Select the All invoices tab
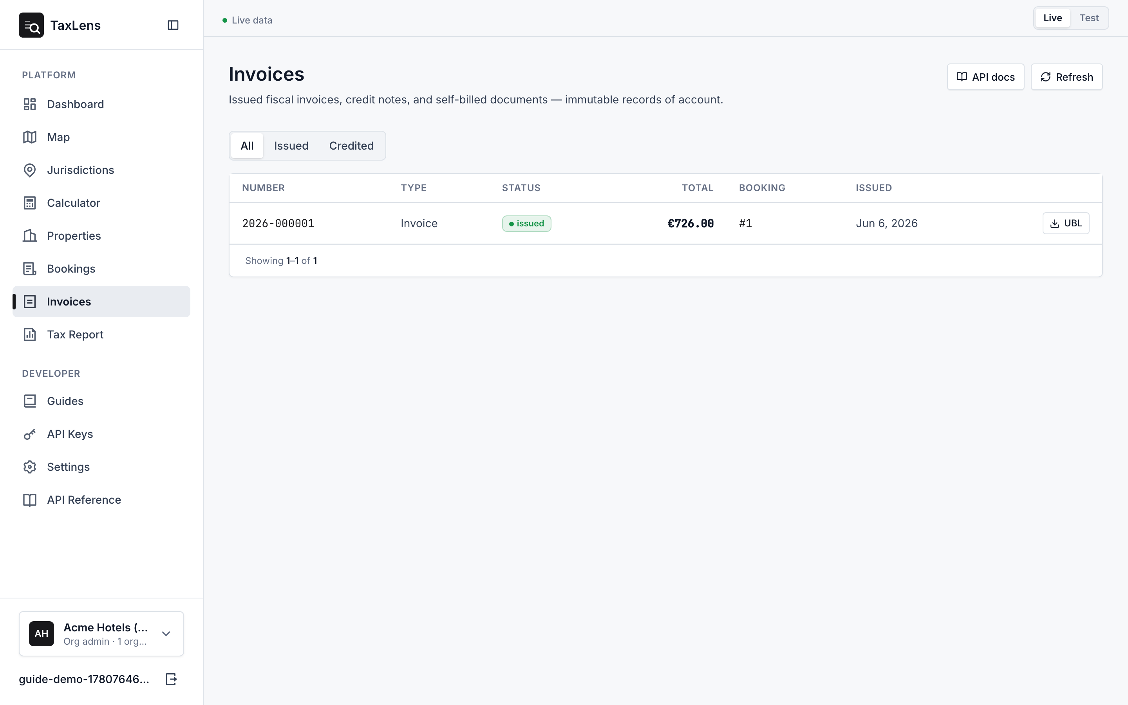The height and width of the screenshot is (705, 1128). [247, 146]
